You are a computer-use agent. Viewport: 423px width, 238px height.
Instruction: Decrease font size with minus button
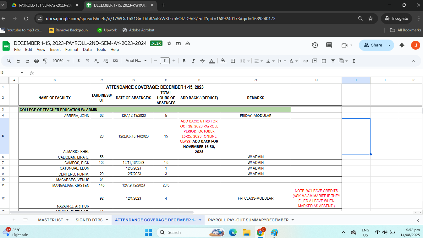point(155,61)
